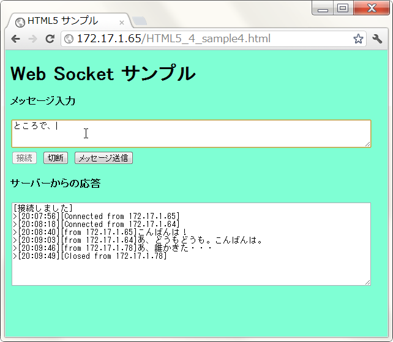This screenshot has width=393, height=342.
Task: Click the 20:08:40 こんばんは！ log line
Action: (100, 232)
